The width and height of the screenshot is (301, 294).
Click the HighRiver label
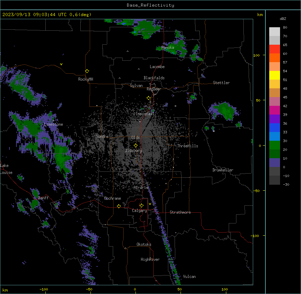tap(150, 259)
